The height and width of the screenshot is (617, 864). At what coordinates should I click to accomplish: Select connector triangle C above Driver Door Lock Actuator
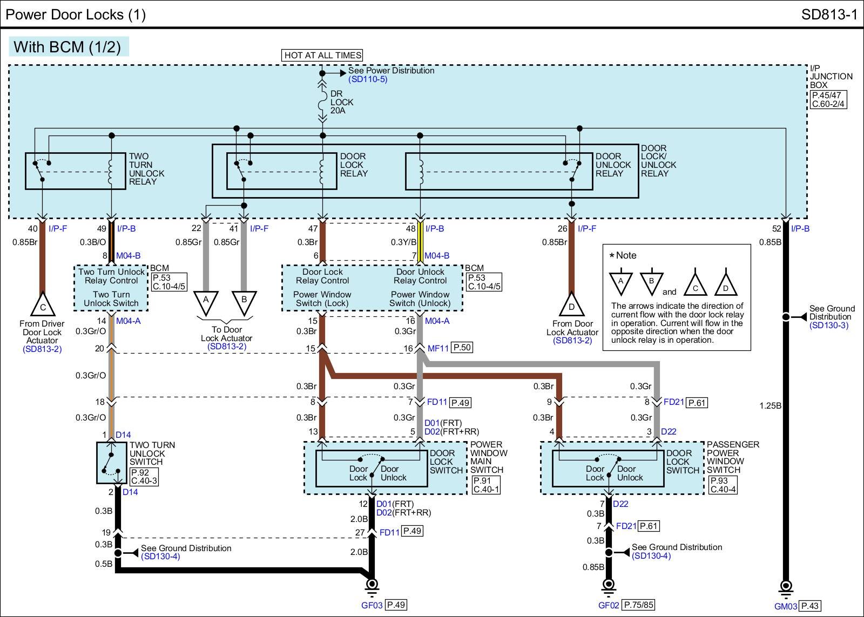pyautogui.click(x=43, y=306)
